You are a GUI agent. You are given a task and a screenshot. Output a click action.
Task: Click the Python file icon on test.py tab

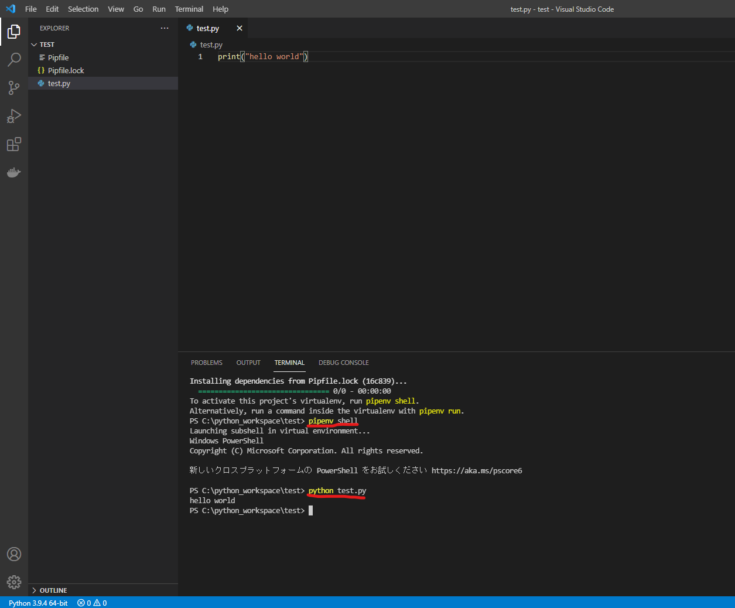(190, 28)
